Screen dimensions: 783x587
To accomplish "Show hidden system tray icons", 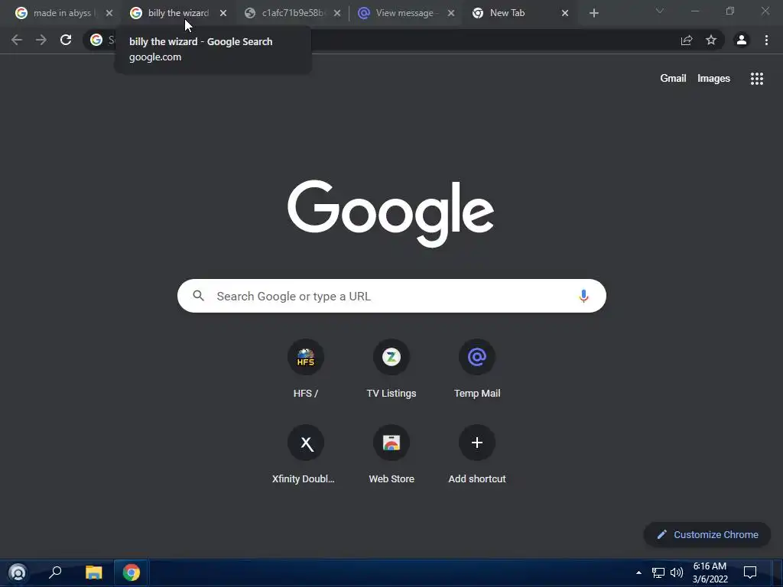I will pyautogui.click(x=638, y=572).
